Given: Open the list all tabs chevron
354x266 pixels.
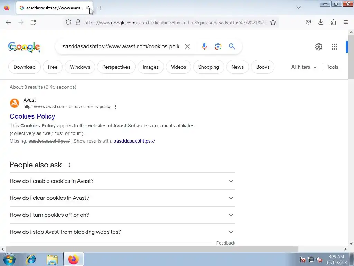Looking at the screenshot, I should coord(298,8).
